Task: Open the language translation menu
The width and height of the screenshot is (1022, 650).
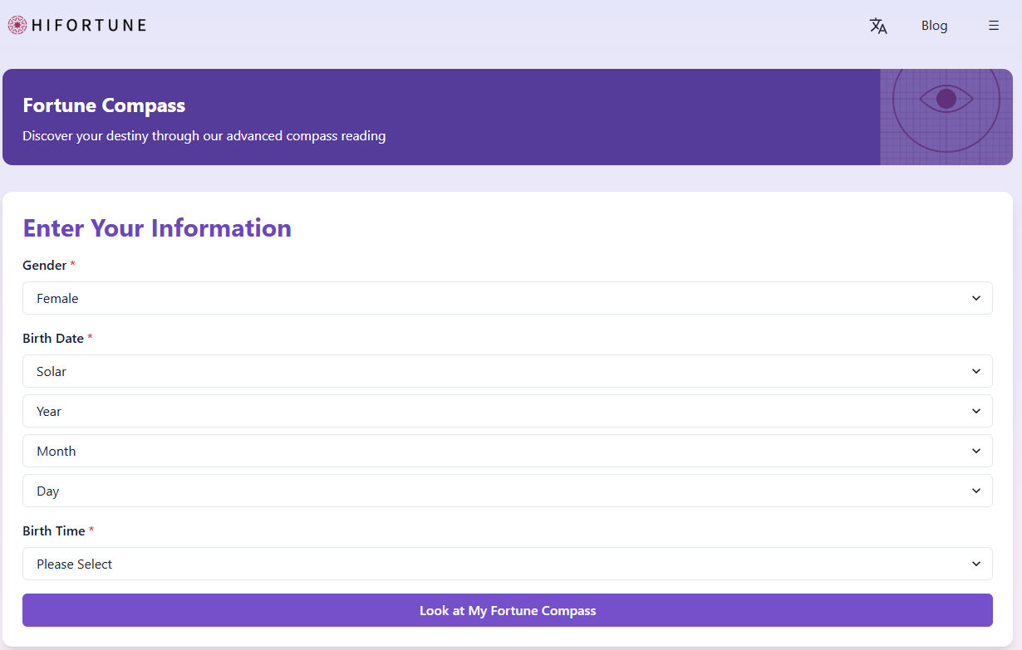Action: click(x=878, y=26)
